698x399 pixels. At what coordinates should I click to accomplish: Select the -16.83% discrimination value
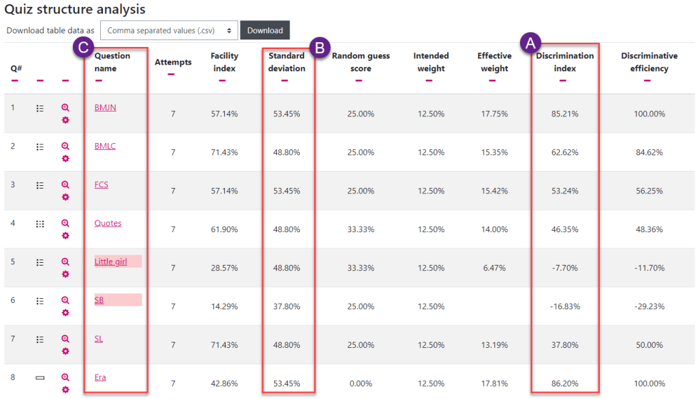[565, 306]
